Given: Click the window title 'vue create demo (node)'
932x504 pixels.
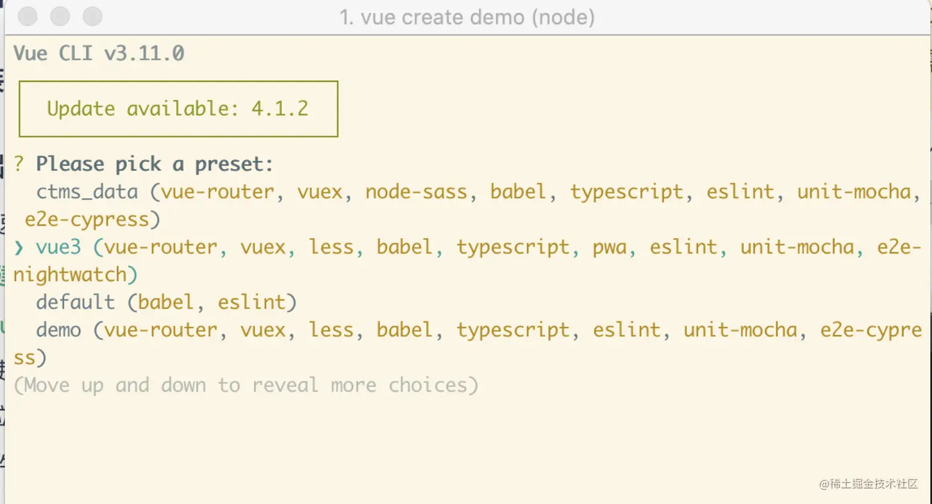Looking at the screenshot, I should [x=467, y=17].
